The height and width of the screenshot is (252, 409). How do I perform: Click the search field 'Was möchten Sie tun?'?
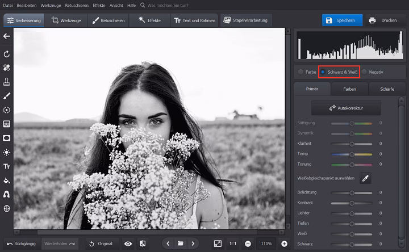[x=168, y=5]
